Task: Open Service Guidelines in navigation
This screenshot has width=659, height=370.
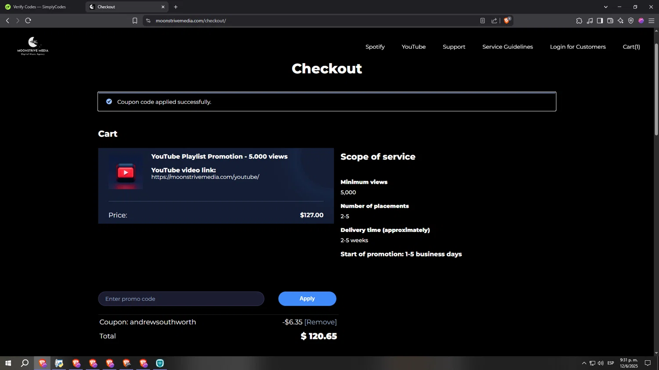Action: point(507,47)
